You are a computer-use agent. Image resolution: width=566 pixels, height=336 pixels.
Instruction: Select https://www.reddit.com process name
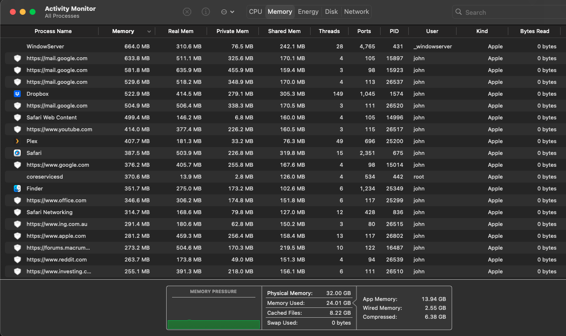pyautogui.click(x=57, y=260)
